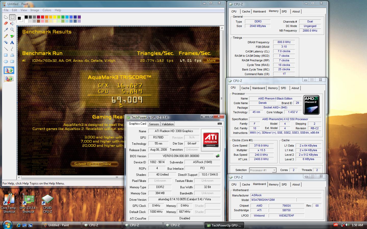Select the Graphics Card tab in GPU-Z

coord(138,124)
